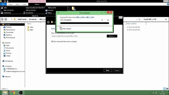Pause the file copy operation
Image resolution: width=169 pixels, height=95 pixels.
point(102,20)
